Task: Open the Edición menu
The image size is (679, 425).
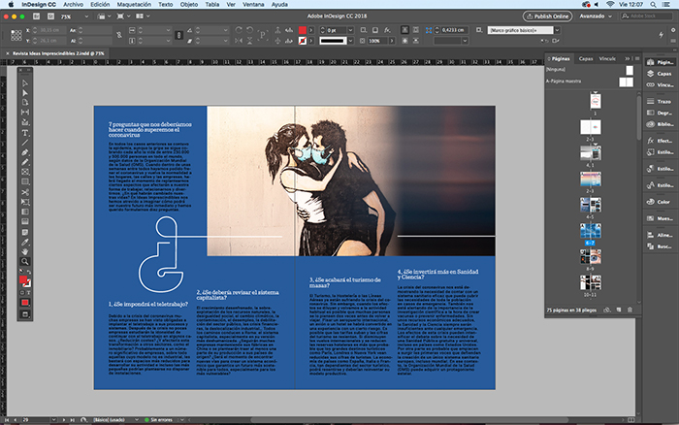Action: pyautogui.click(x=100, y=4)
